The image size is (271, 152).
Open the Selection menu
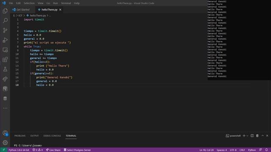coord(29,3)
